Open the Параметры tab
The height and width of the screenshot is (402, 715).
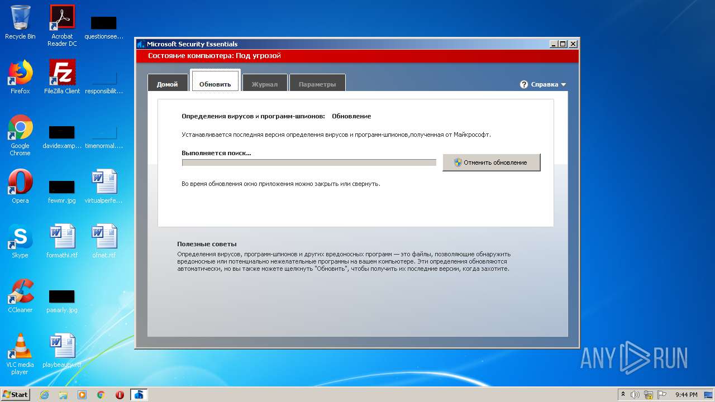tap(317, 84)
